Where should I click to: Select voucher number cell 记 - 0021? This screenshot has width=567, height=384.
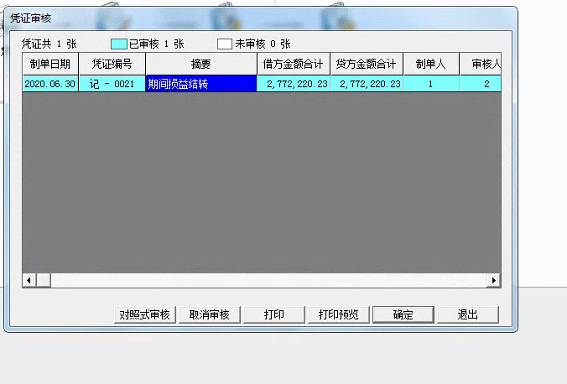point(112,84)
